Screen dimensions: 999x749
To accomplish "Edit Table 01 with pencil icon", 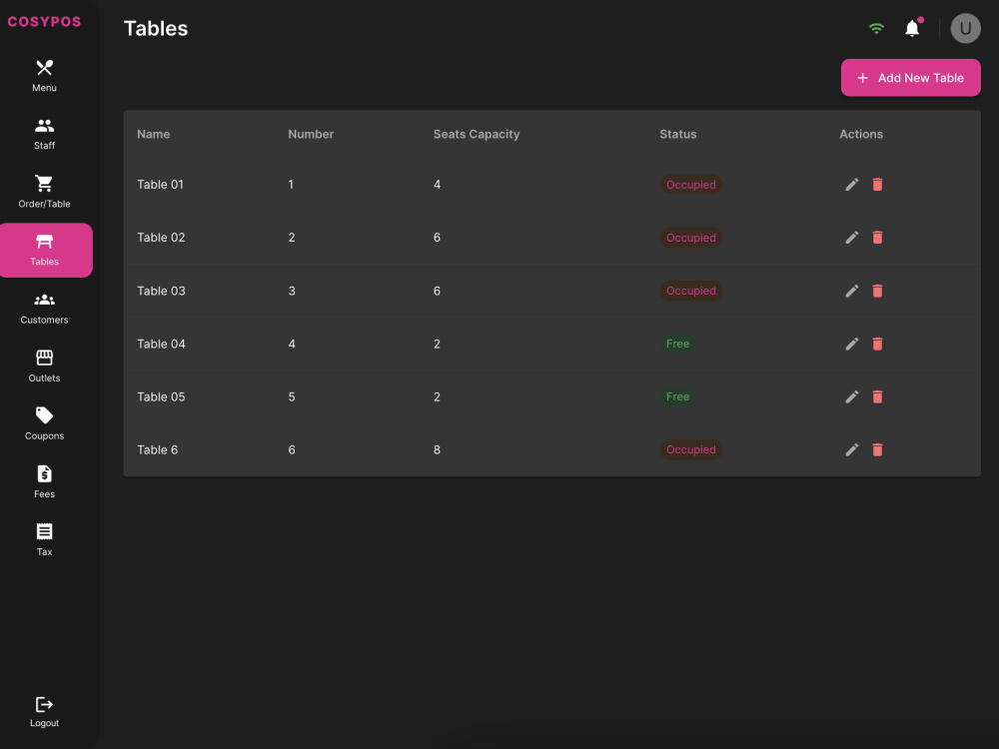I will [852, 185].
